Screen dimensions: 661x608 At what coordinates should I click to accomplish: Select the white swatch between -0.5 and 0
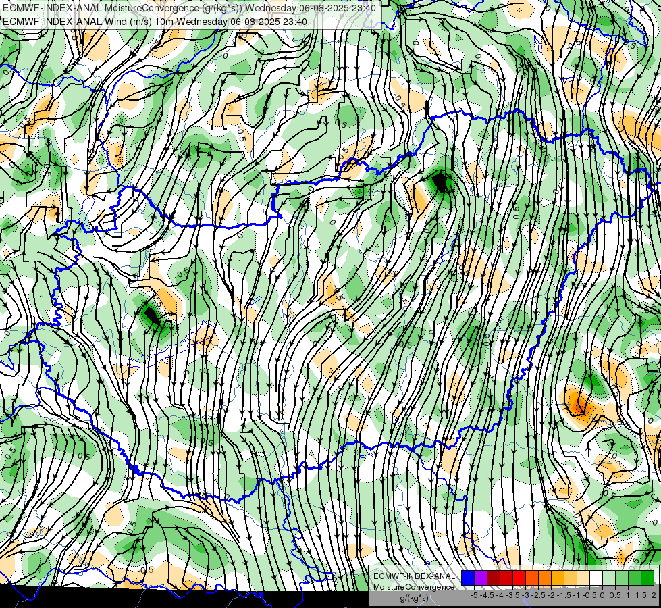click(x=596, y=578)
